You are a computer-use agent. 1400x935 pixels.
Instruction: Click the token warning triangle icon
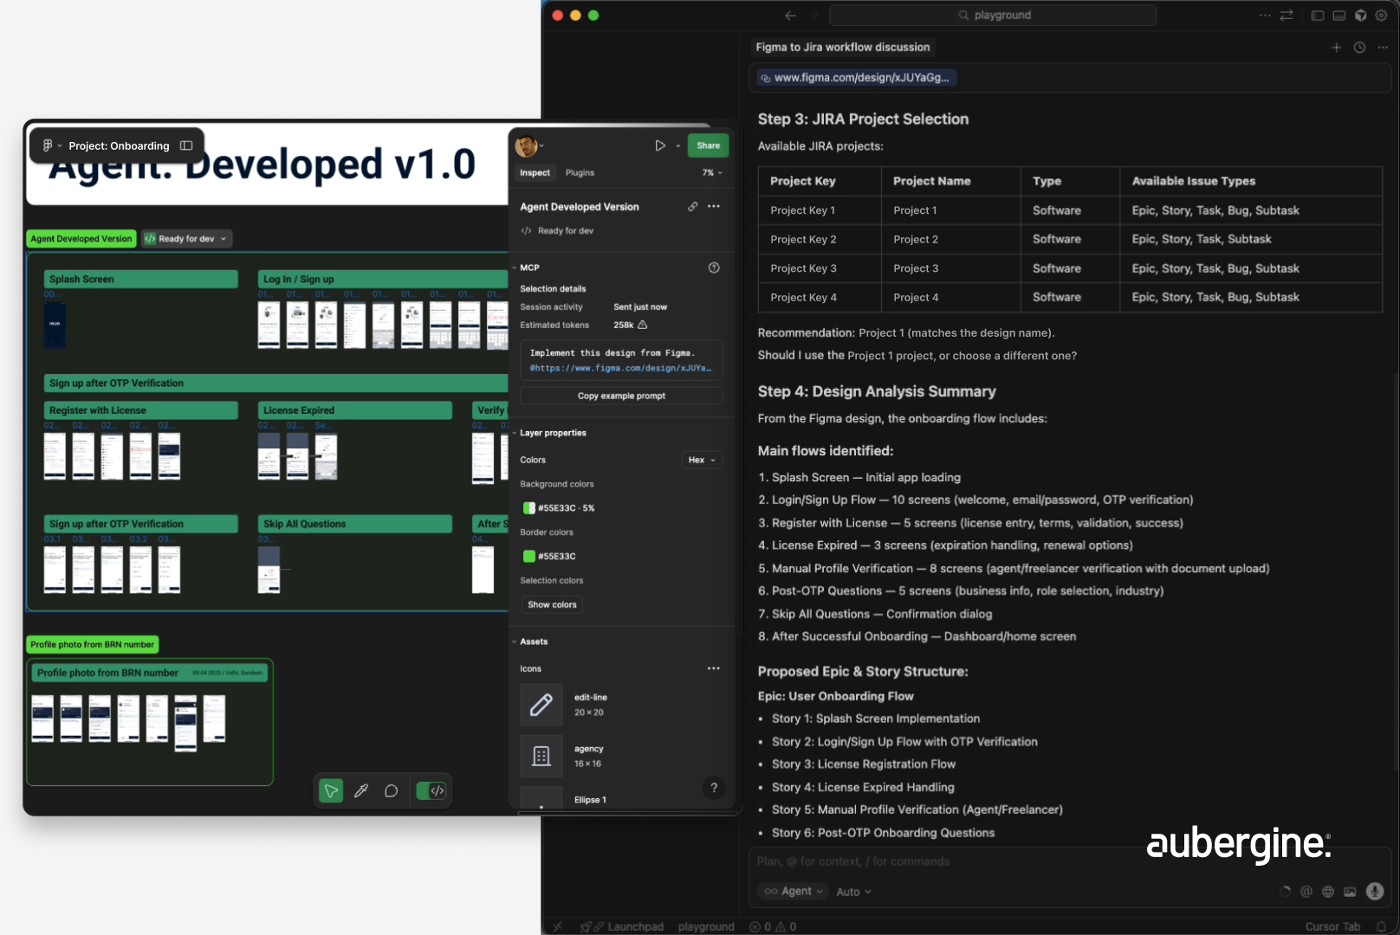pos(643,326)
